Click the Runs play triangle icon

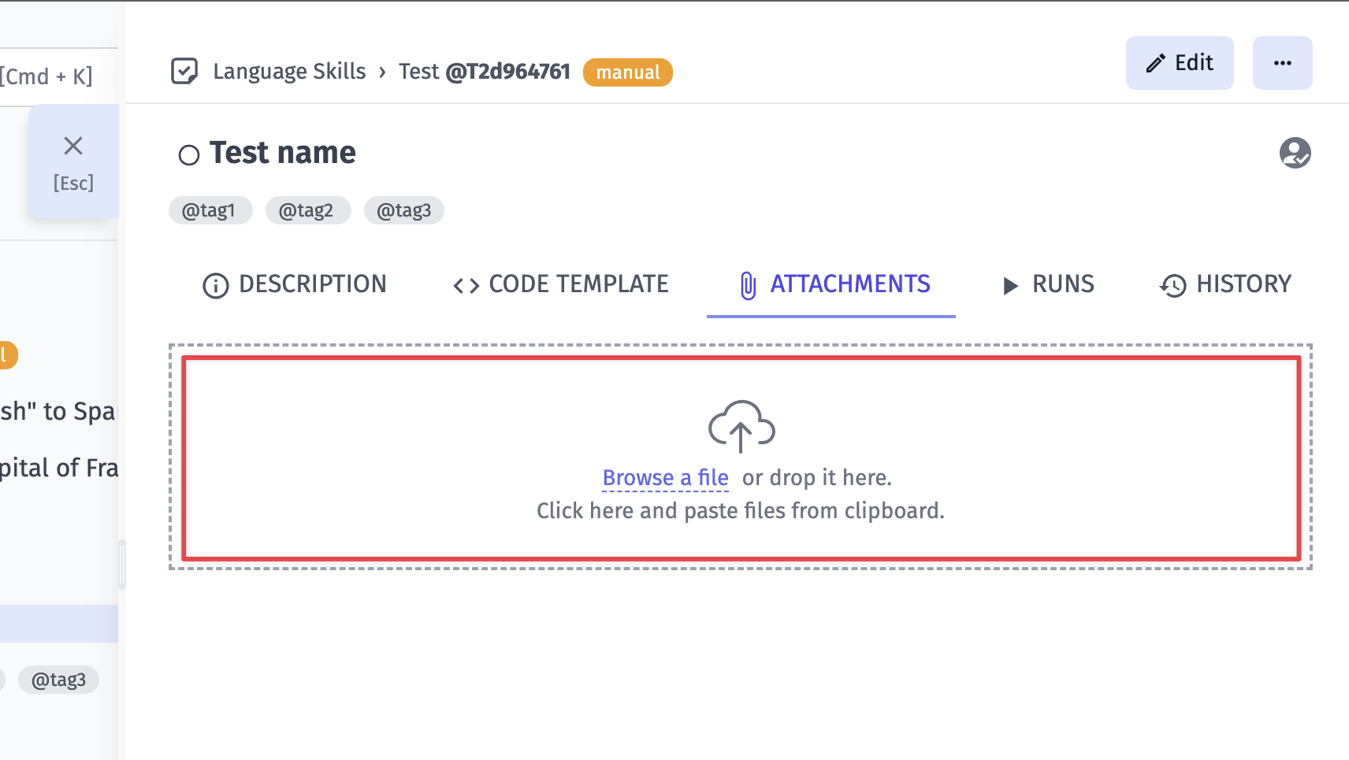(x=1009, y=285)
